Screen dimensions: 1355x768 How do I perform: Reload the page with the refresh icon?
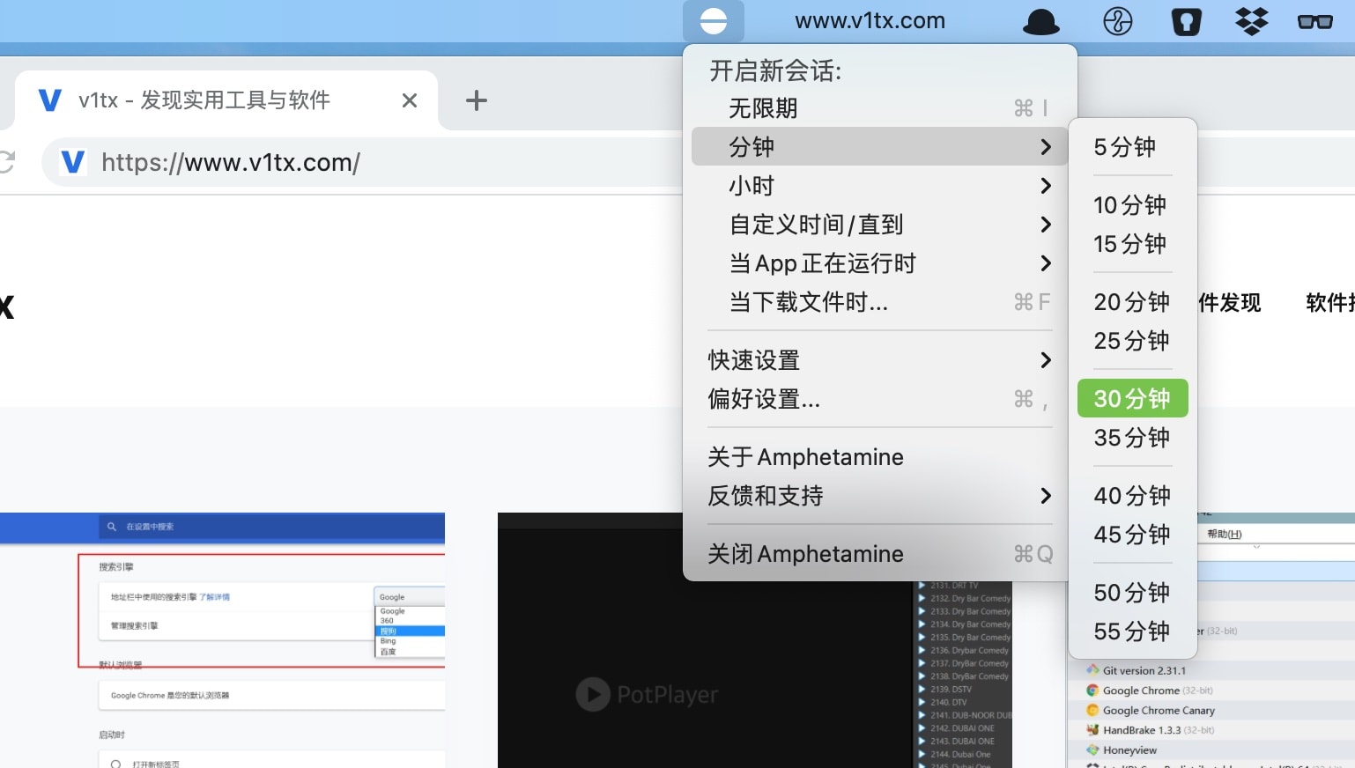click(7, 162)
